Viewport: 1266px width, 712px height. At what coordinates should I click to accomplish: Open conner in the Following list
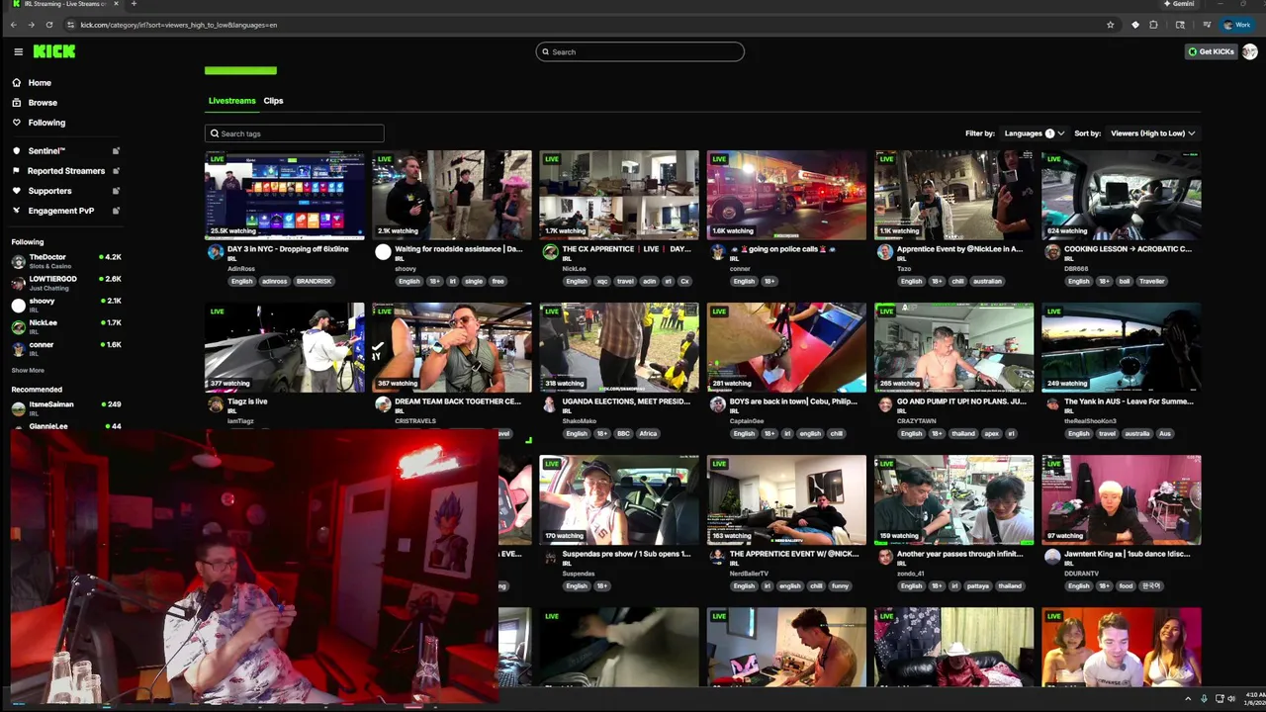coord(66,348)
